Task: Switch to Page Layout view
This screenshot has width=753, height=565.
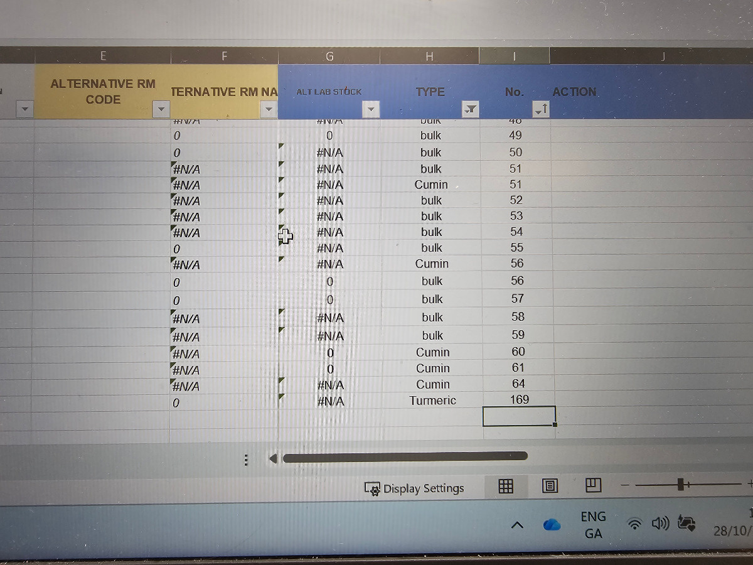Action: [x=550, y=486]
